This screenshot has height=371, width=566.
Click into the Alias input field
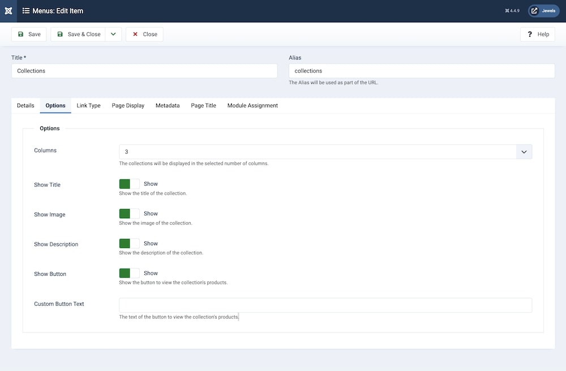(x=421, y=71)
